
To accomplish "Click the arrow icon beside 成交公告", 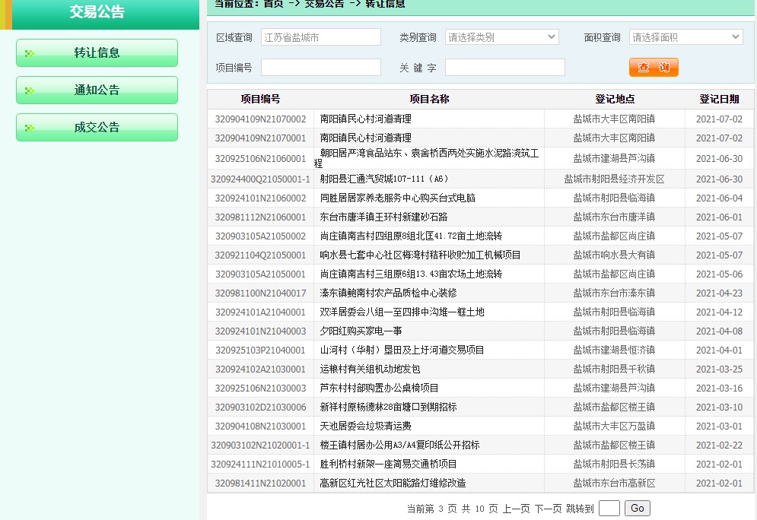I will (x=30, y=128).
